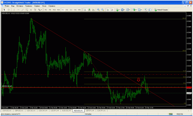Screen dimensions: 193x116
Task: Switch to USDCAD,H1 chart tab
Action: click(31, 111)
